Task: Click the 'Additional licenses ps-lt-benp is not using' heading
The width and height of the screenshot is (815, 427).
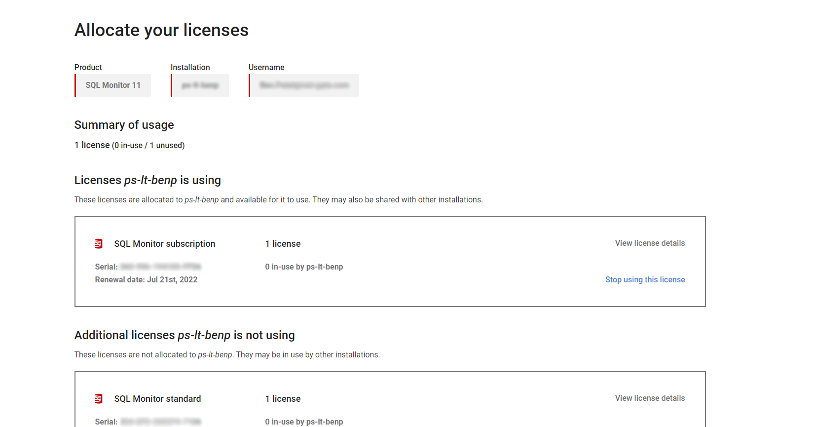Action: (185, 336)
